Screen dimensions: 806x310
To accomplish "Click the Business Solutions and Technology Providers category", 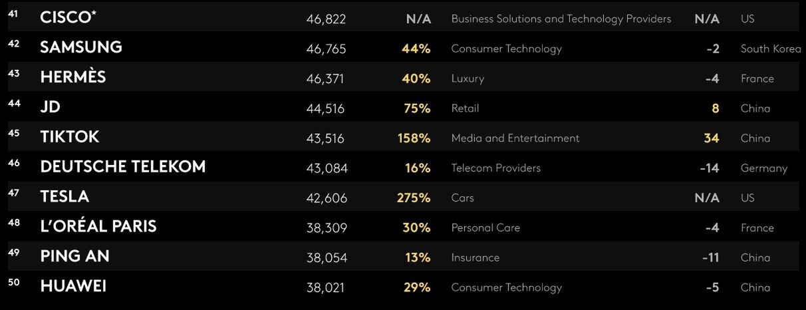I will [x=561, y=19].
